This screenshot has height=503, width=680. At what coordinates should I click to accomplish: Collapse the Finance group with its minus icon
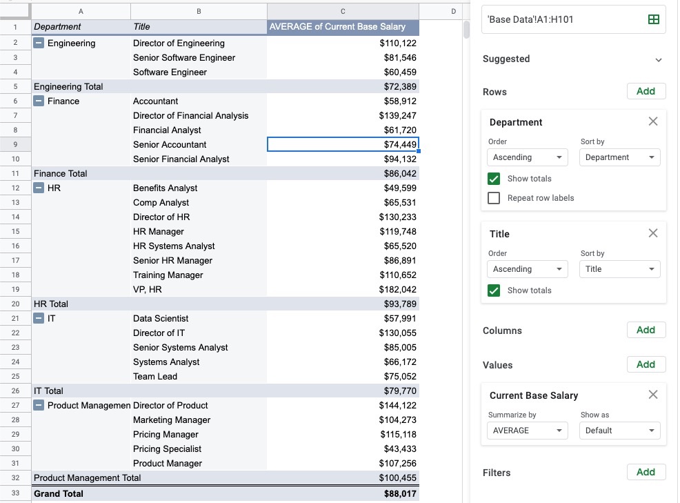coord(39,101)
